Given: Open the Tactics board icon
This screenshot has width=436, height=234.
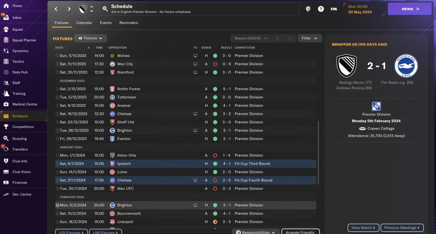Looking at the screenshot, I should [6, 62].
